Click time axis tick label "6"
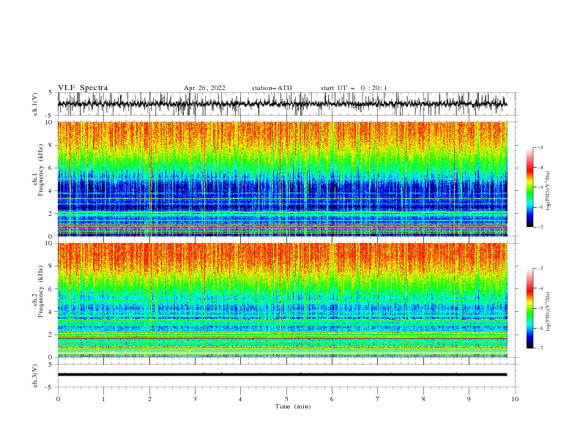 click(332, 399)
